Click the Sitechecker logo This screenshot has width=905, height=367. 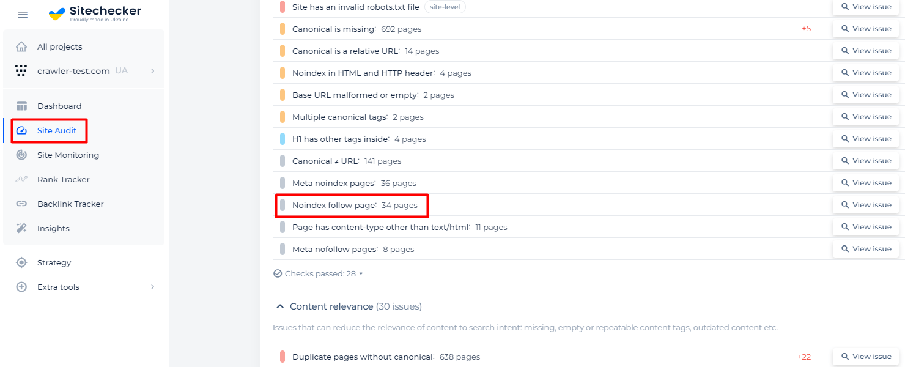click(95, 12)
